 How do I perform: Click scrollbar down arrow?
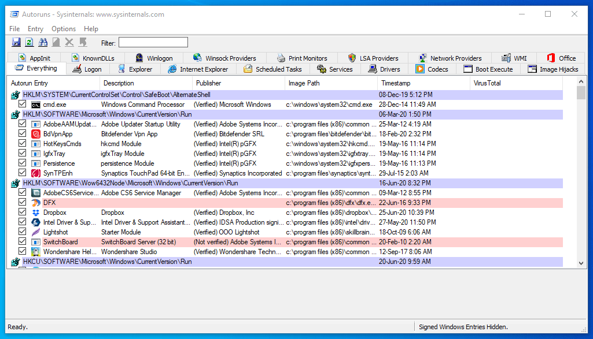[581, 263]
